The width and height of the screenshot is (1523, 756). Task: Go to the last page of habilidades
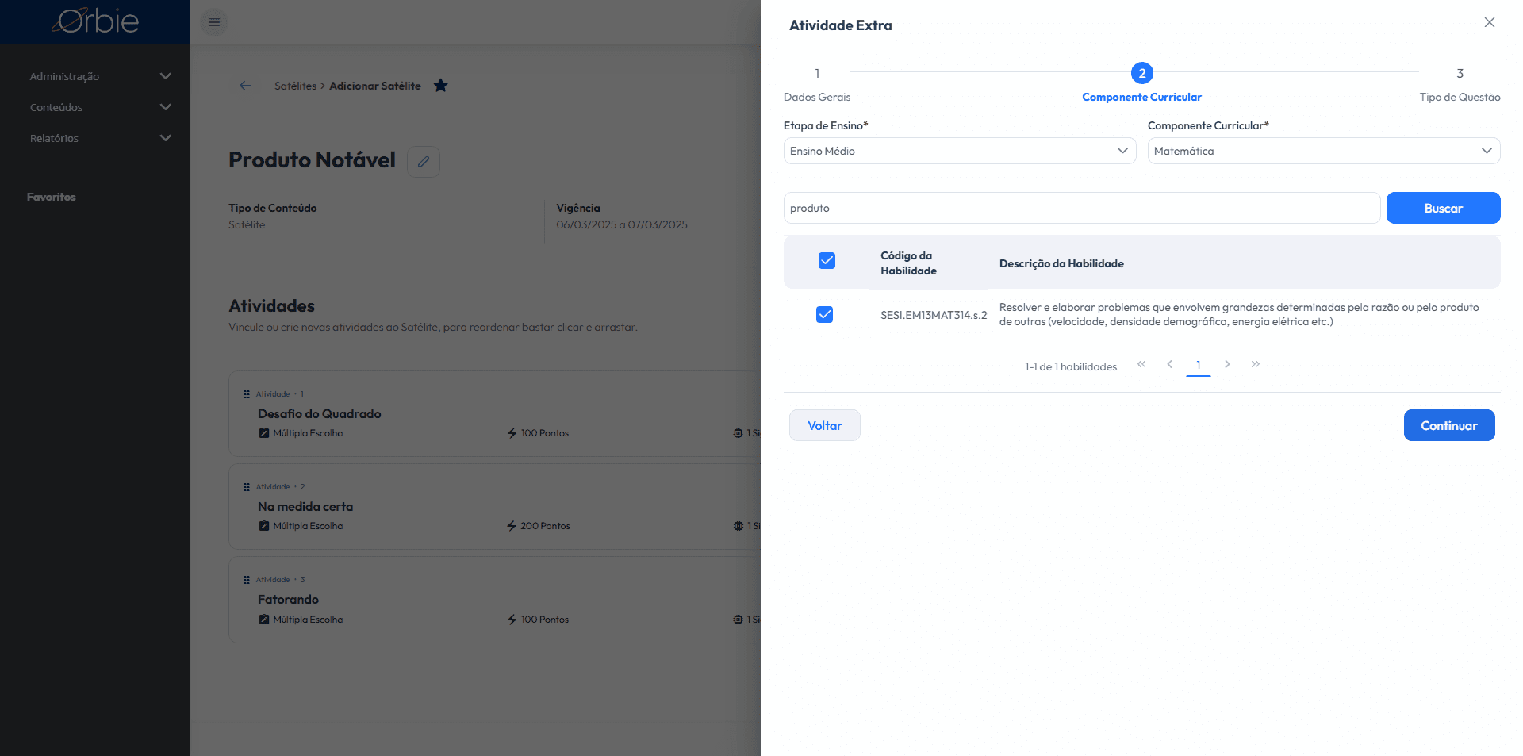(1256, 364)
